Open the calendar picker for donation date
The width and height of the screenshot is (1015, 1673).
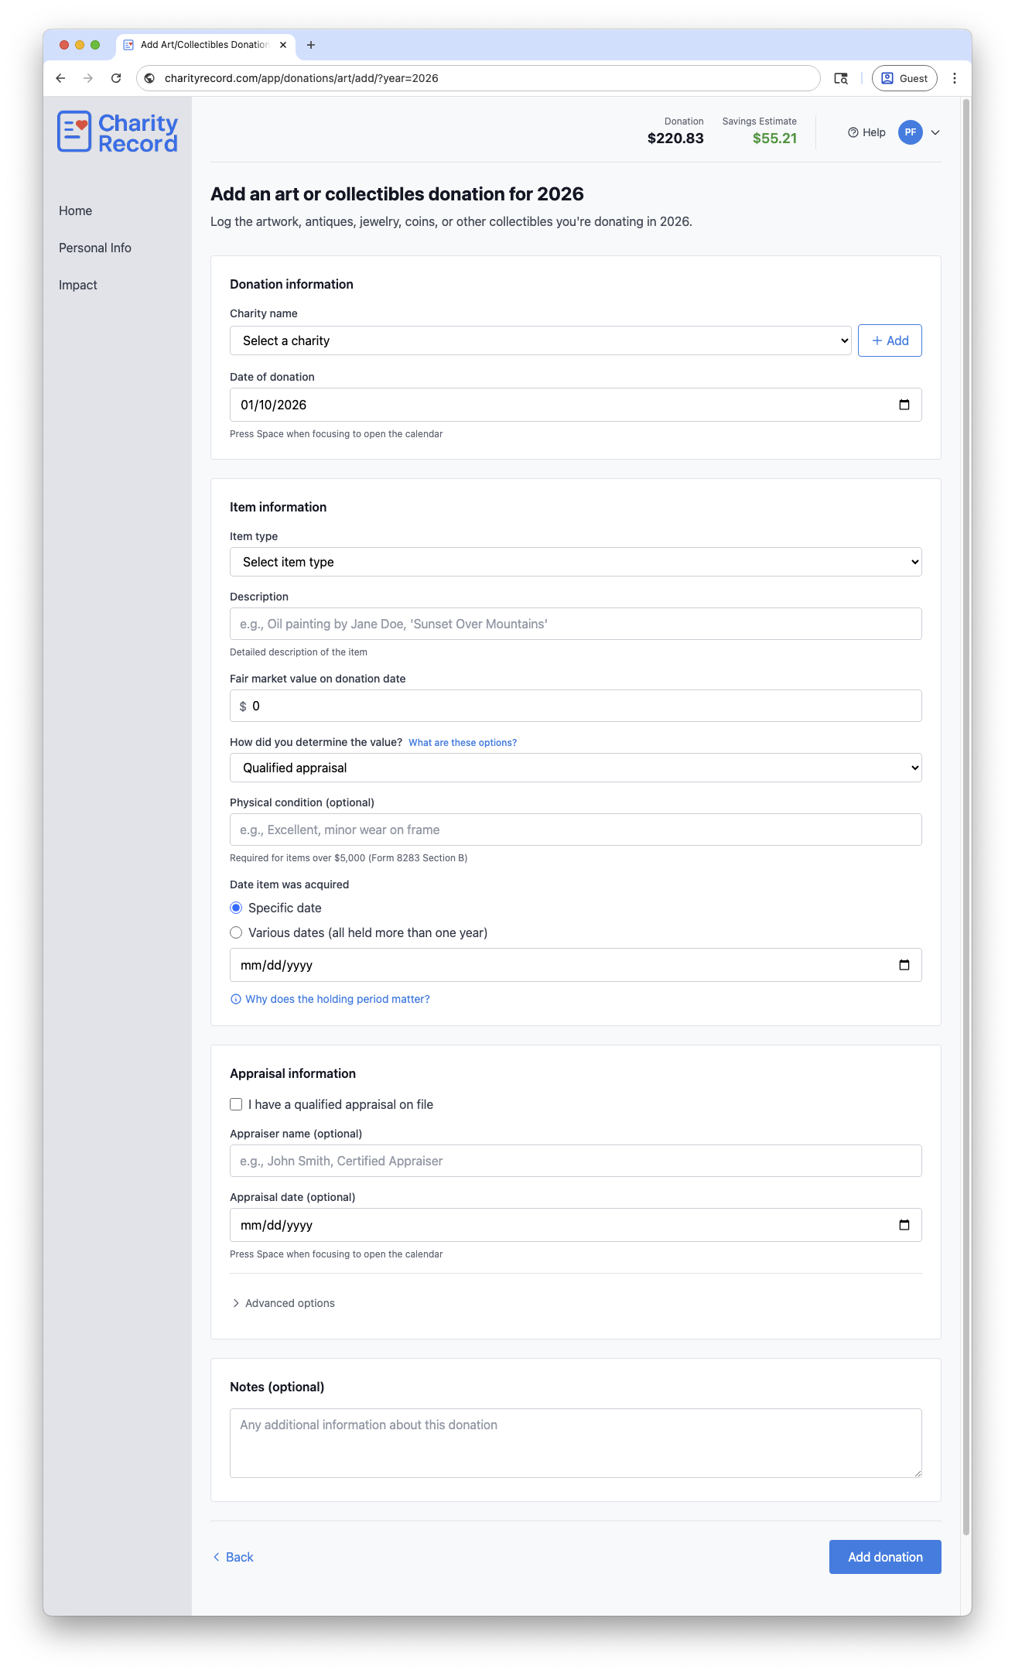click(904, 405)
